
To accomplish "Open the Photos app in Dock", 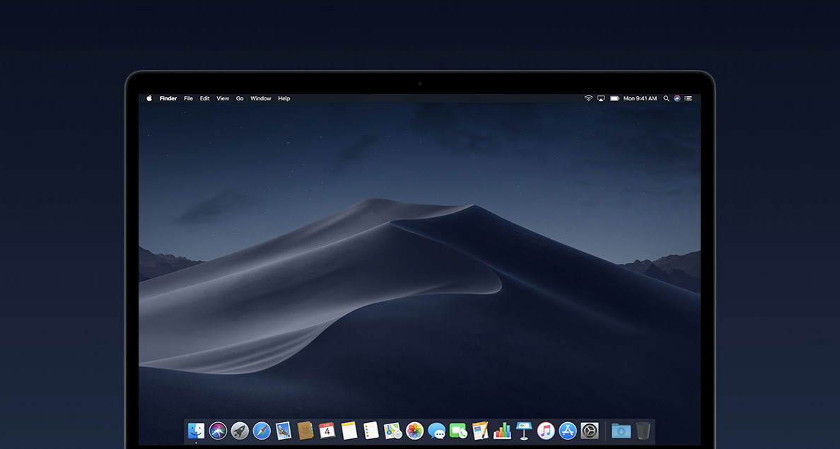I will click(414, 431).
